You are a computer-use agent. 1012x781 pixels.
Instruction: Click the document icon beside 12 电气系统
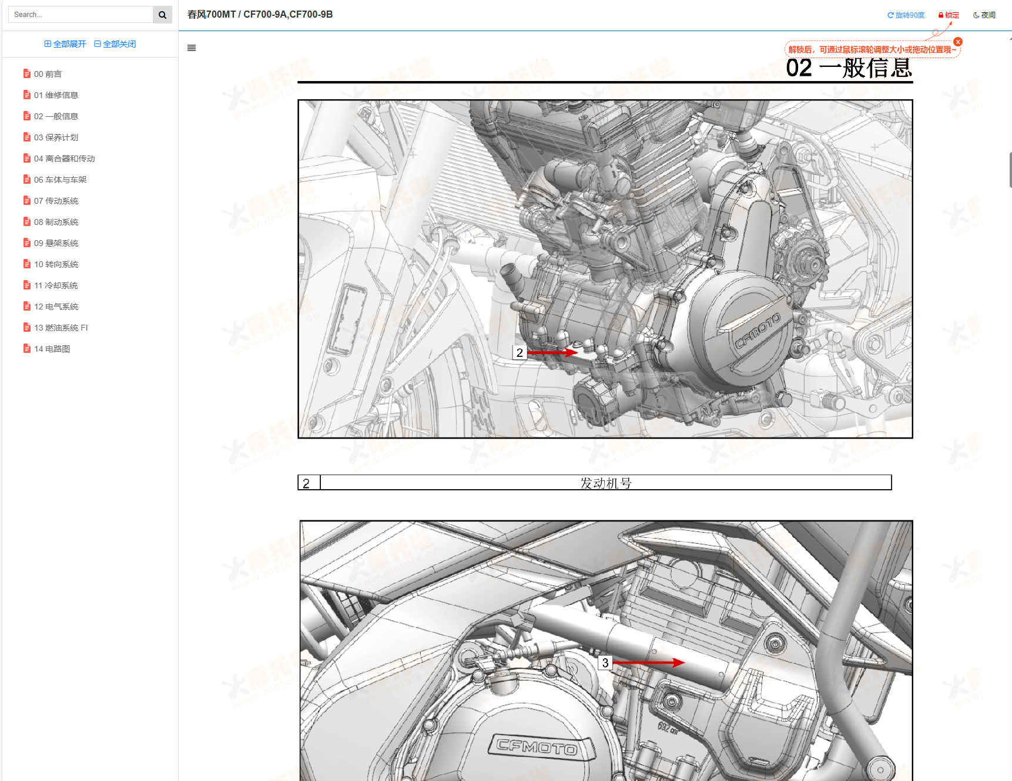pyautogui.click(x=27, y=306)
